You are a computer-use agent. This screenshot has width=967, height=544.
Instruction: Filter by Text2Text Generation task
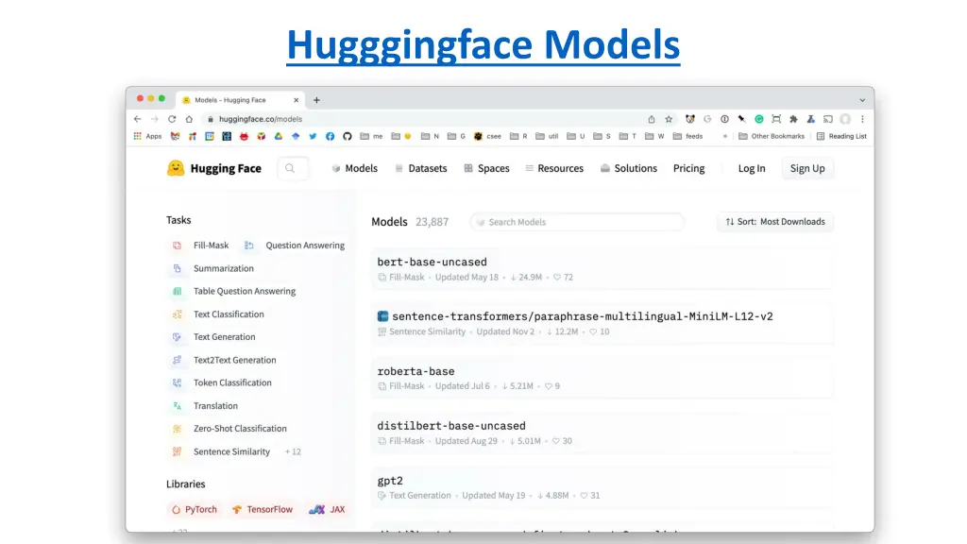click(x=224, y=360)
